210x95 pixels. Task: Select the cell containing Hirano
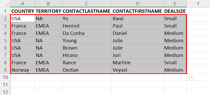tap(87, 55)
